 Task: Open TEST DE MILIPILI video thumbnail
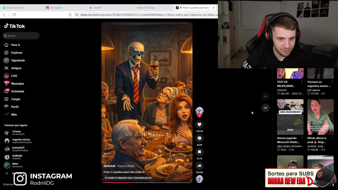[x=290, y=74]
